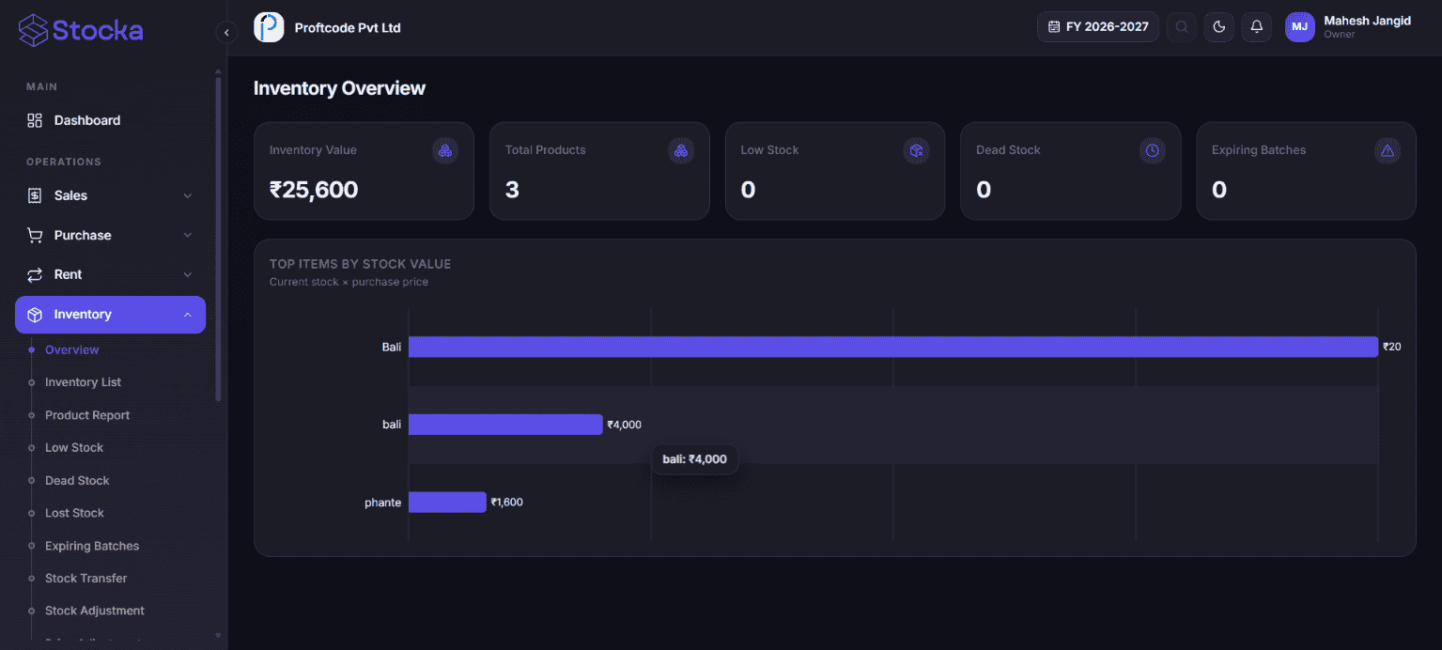The image size is (1442, 650).
Task: Click the Low Stock card label
Action: pyautogui.click(x=769, y=150)
